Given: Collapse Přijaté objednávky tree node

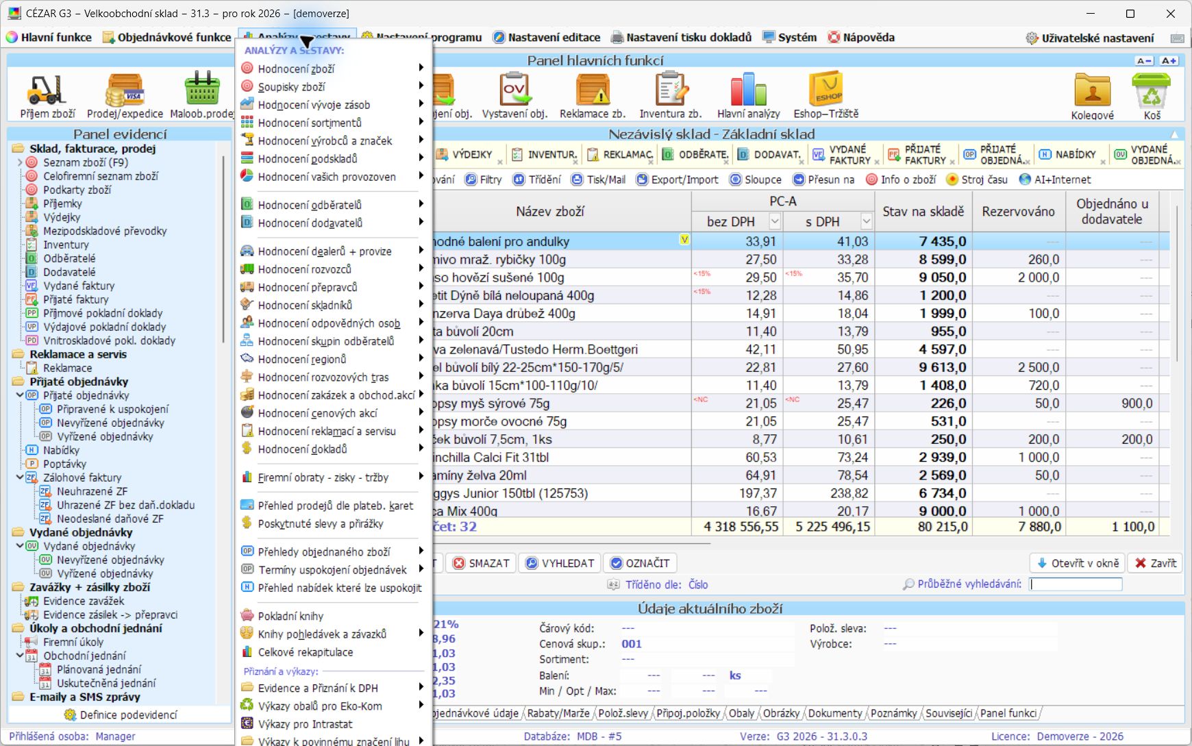Looking at the screenshot, I should tap(20, 395).
